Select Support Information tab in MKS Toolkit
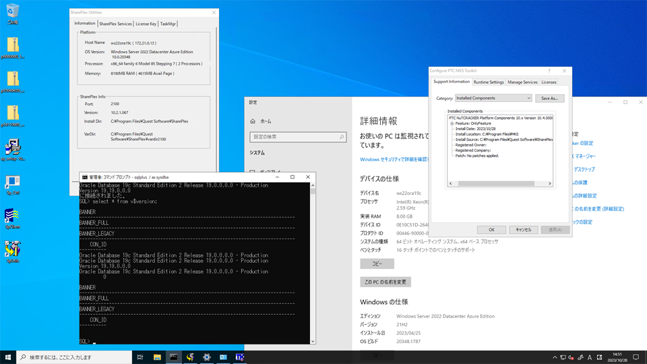647x364 pixels. [452, 82]
